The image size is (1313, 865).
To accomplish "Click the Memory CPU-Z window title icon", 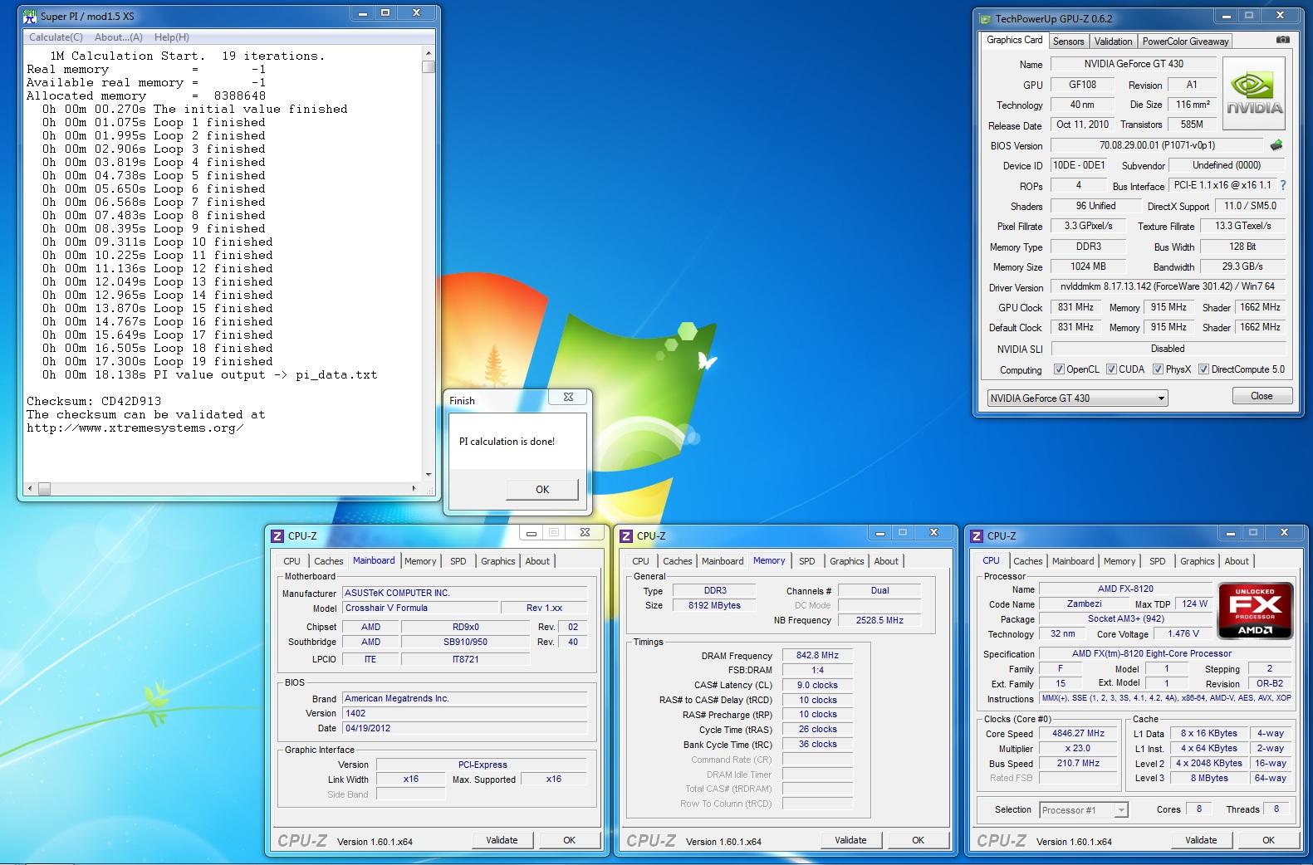I will point(627,536).
